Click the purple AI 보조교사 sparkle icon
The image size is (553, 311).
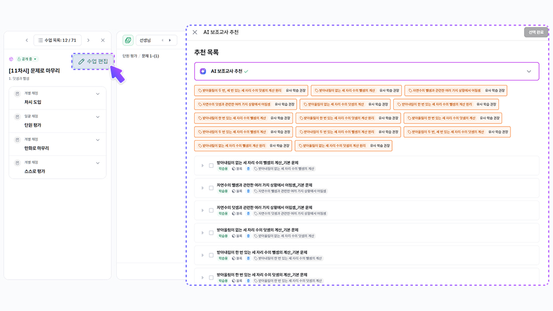click(x=203, y=71)
